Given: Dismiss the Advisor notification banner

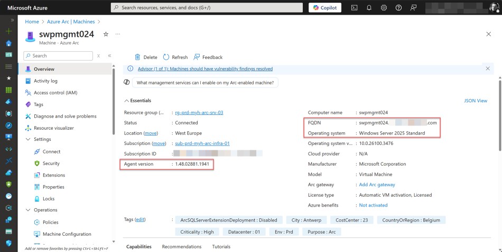Looking at the screenshot, I should 488,69.
